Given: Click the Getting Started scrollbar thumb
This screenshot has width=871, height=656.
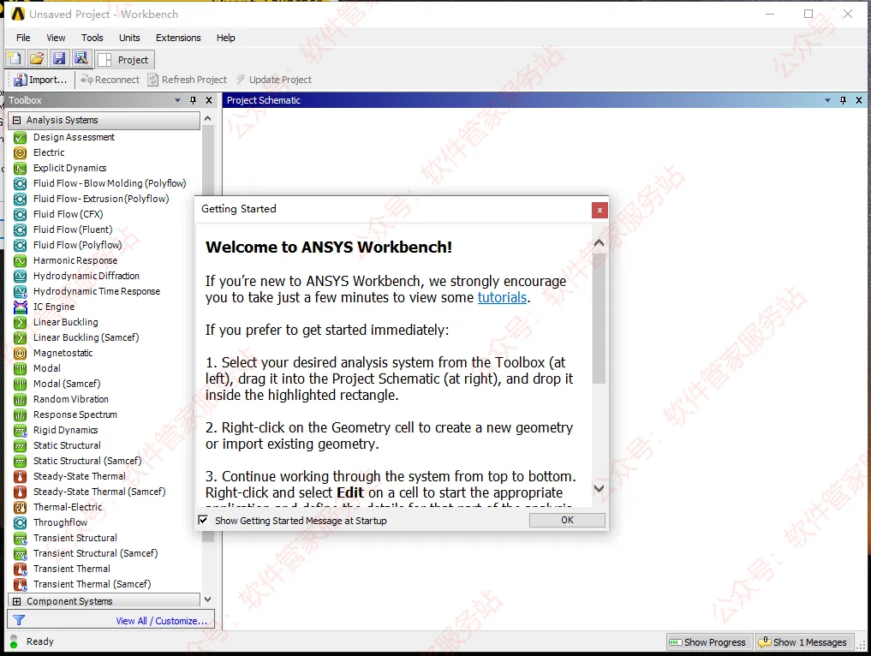Looking at the screenshot, I should [x=599, y=319].
